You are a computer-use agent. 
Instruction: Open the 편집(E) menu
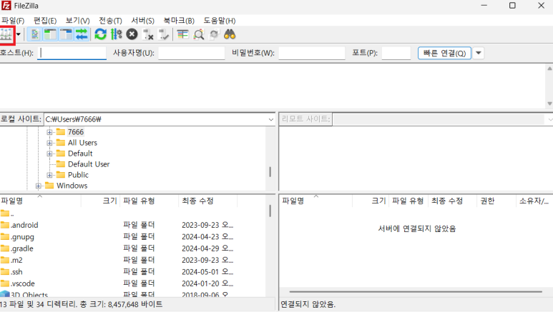point(45,21)
